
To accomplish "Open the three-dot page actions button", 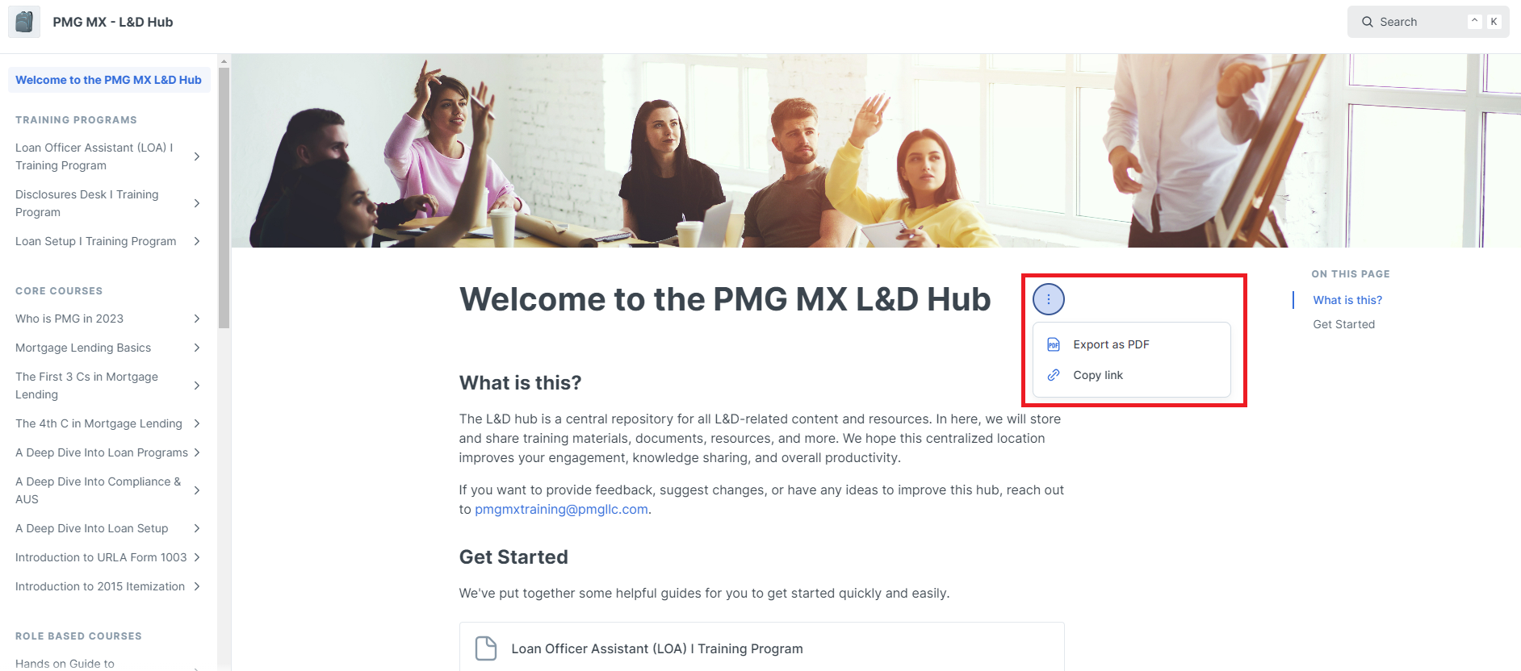I will point(1049,299).
